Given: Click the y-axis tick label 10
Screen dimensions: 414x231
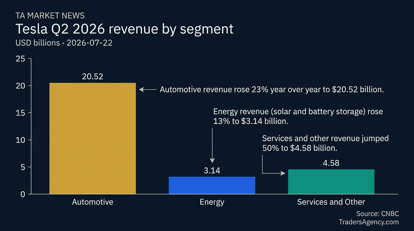Looking at the screenshot, I should coord(20,140).
